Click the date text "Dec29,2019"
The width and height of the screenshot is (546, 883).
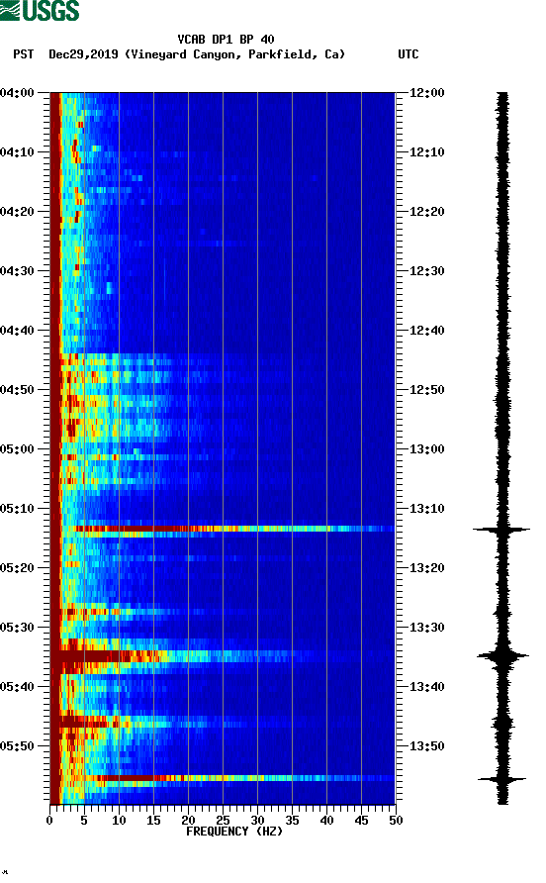pyautogui.click(x=83, y=54)
